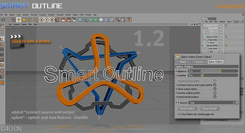The height and width of the screenshot is (133, 245).
Task: Click the red-ball icon at toolbar end
Action: 129,20
